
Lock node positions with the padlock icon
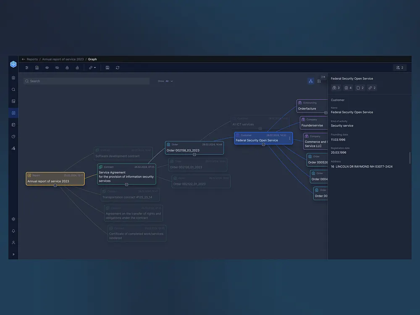click(x=67, y=68)
